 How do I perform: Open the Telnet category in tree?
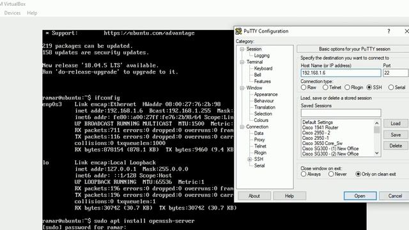(x=260, y=146)
